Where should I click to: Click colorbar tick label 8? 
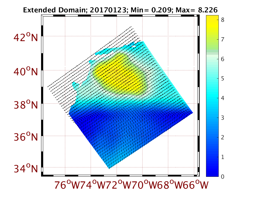(x=223, y=20)
